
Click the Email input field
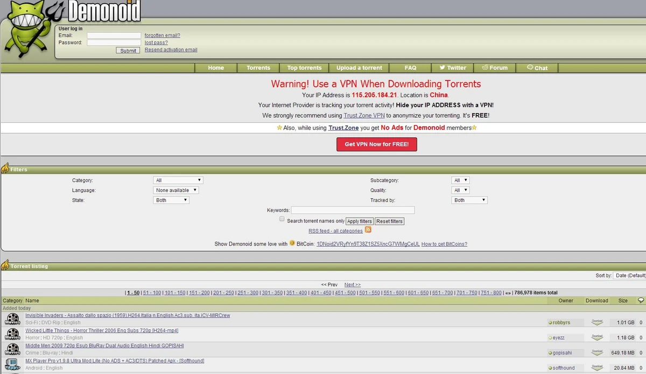(114, 35)
